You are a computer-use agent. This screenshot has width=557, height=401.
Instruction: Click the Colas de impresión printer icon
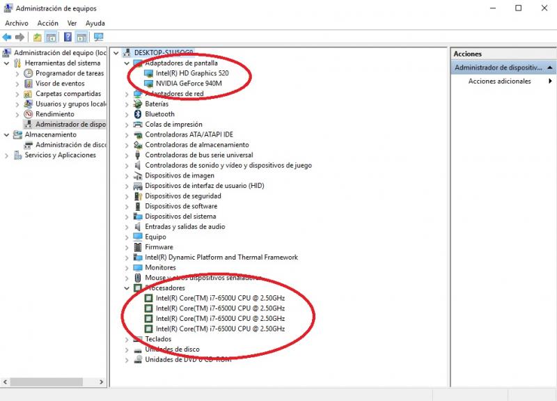pyautogui.click(x=138, y=125)
